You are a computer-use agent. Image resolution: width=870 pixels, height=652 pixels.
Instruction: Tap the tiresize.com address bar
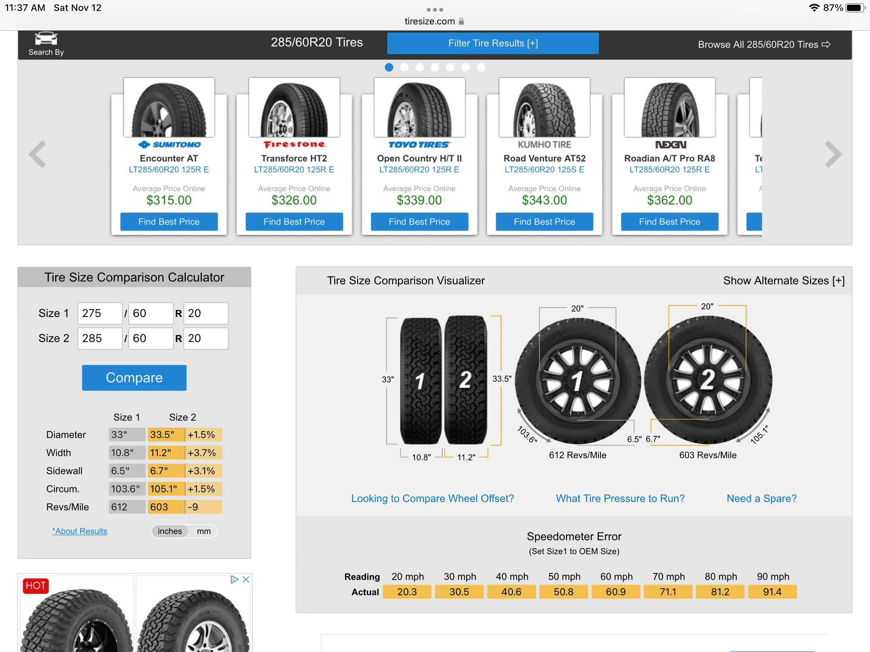click(x=434, y=21)
